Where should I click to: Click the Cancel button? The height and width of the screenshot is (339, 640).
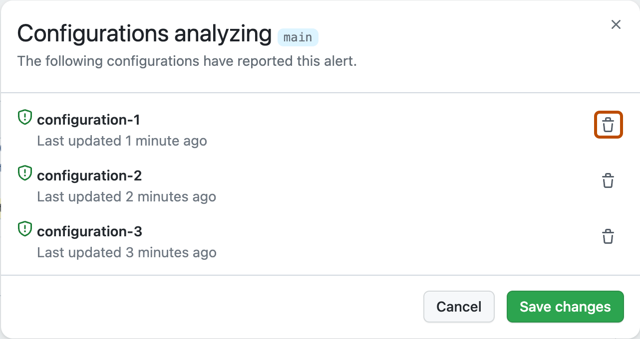pyautogui.click(x=459, y=307)
